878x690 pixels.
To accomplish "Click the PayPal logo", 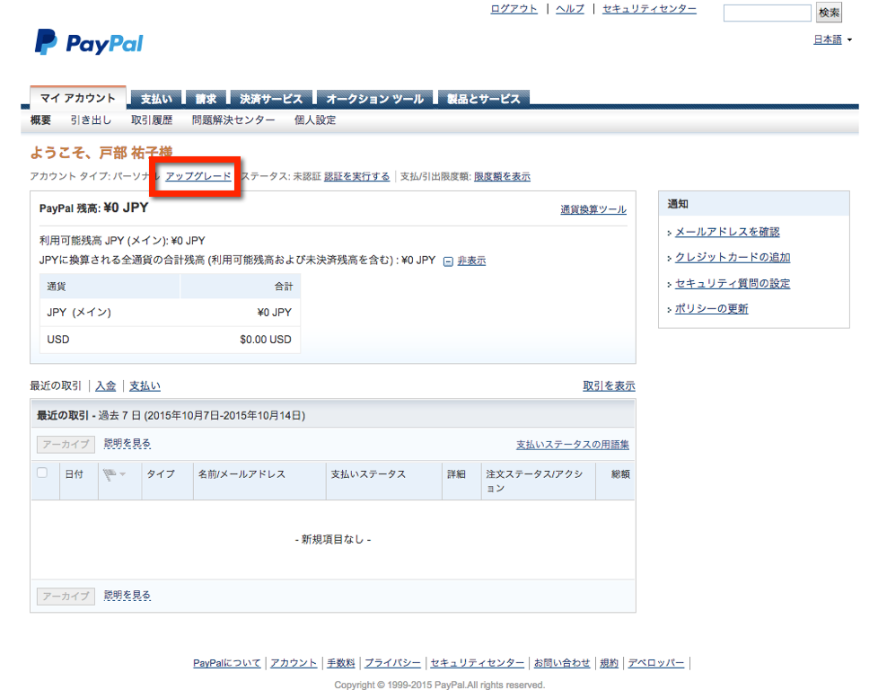I will pos(89,42).
